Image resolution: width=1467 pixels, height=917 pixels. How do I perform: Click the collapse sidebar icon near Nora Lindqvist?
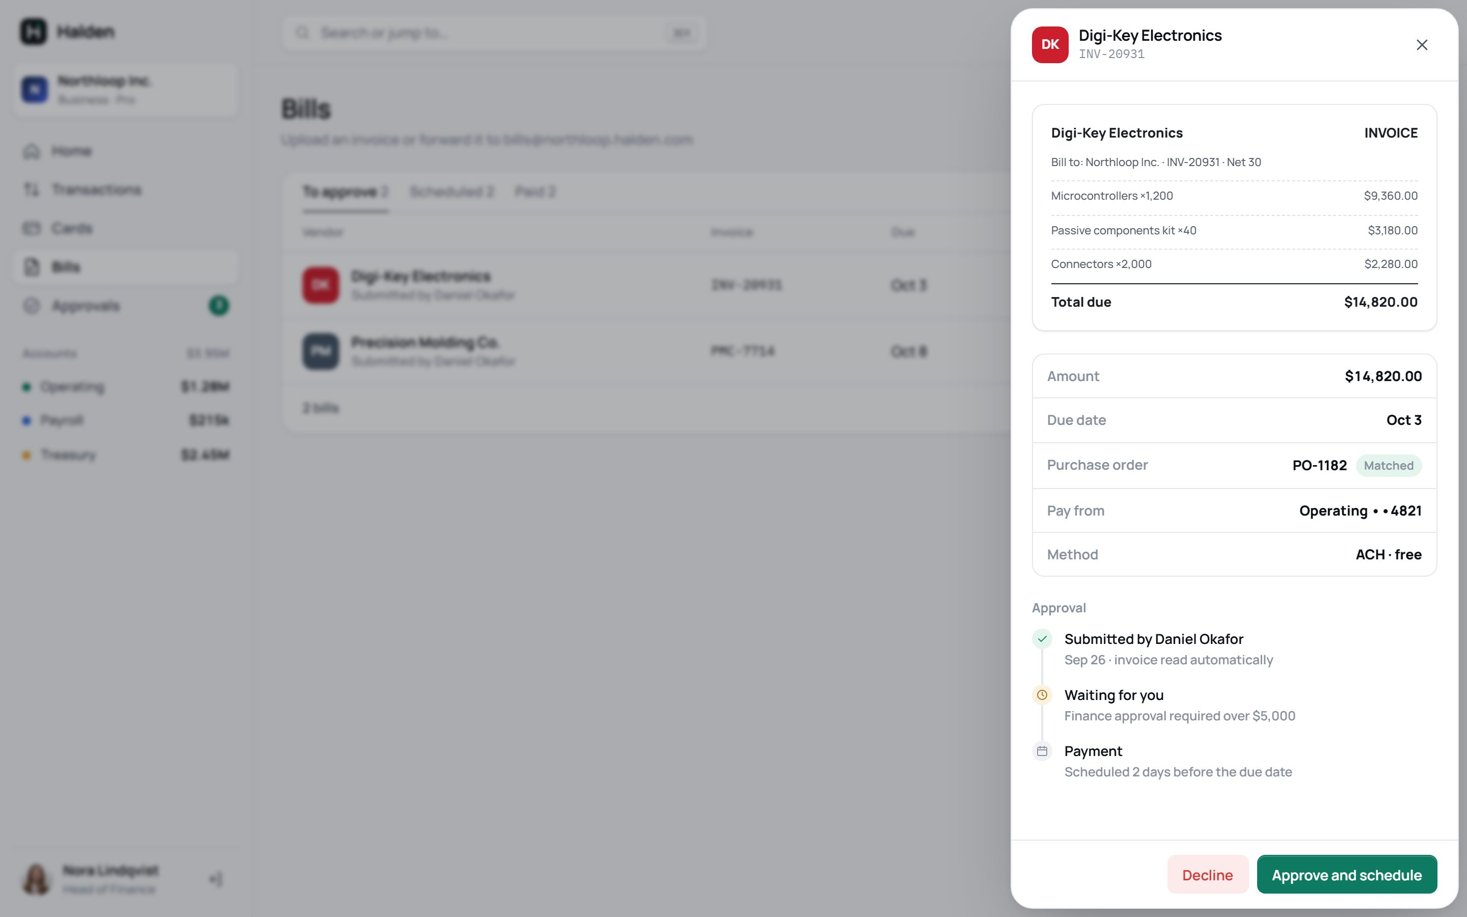click(x=216, y=879)
